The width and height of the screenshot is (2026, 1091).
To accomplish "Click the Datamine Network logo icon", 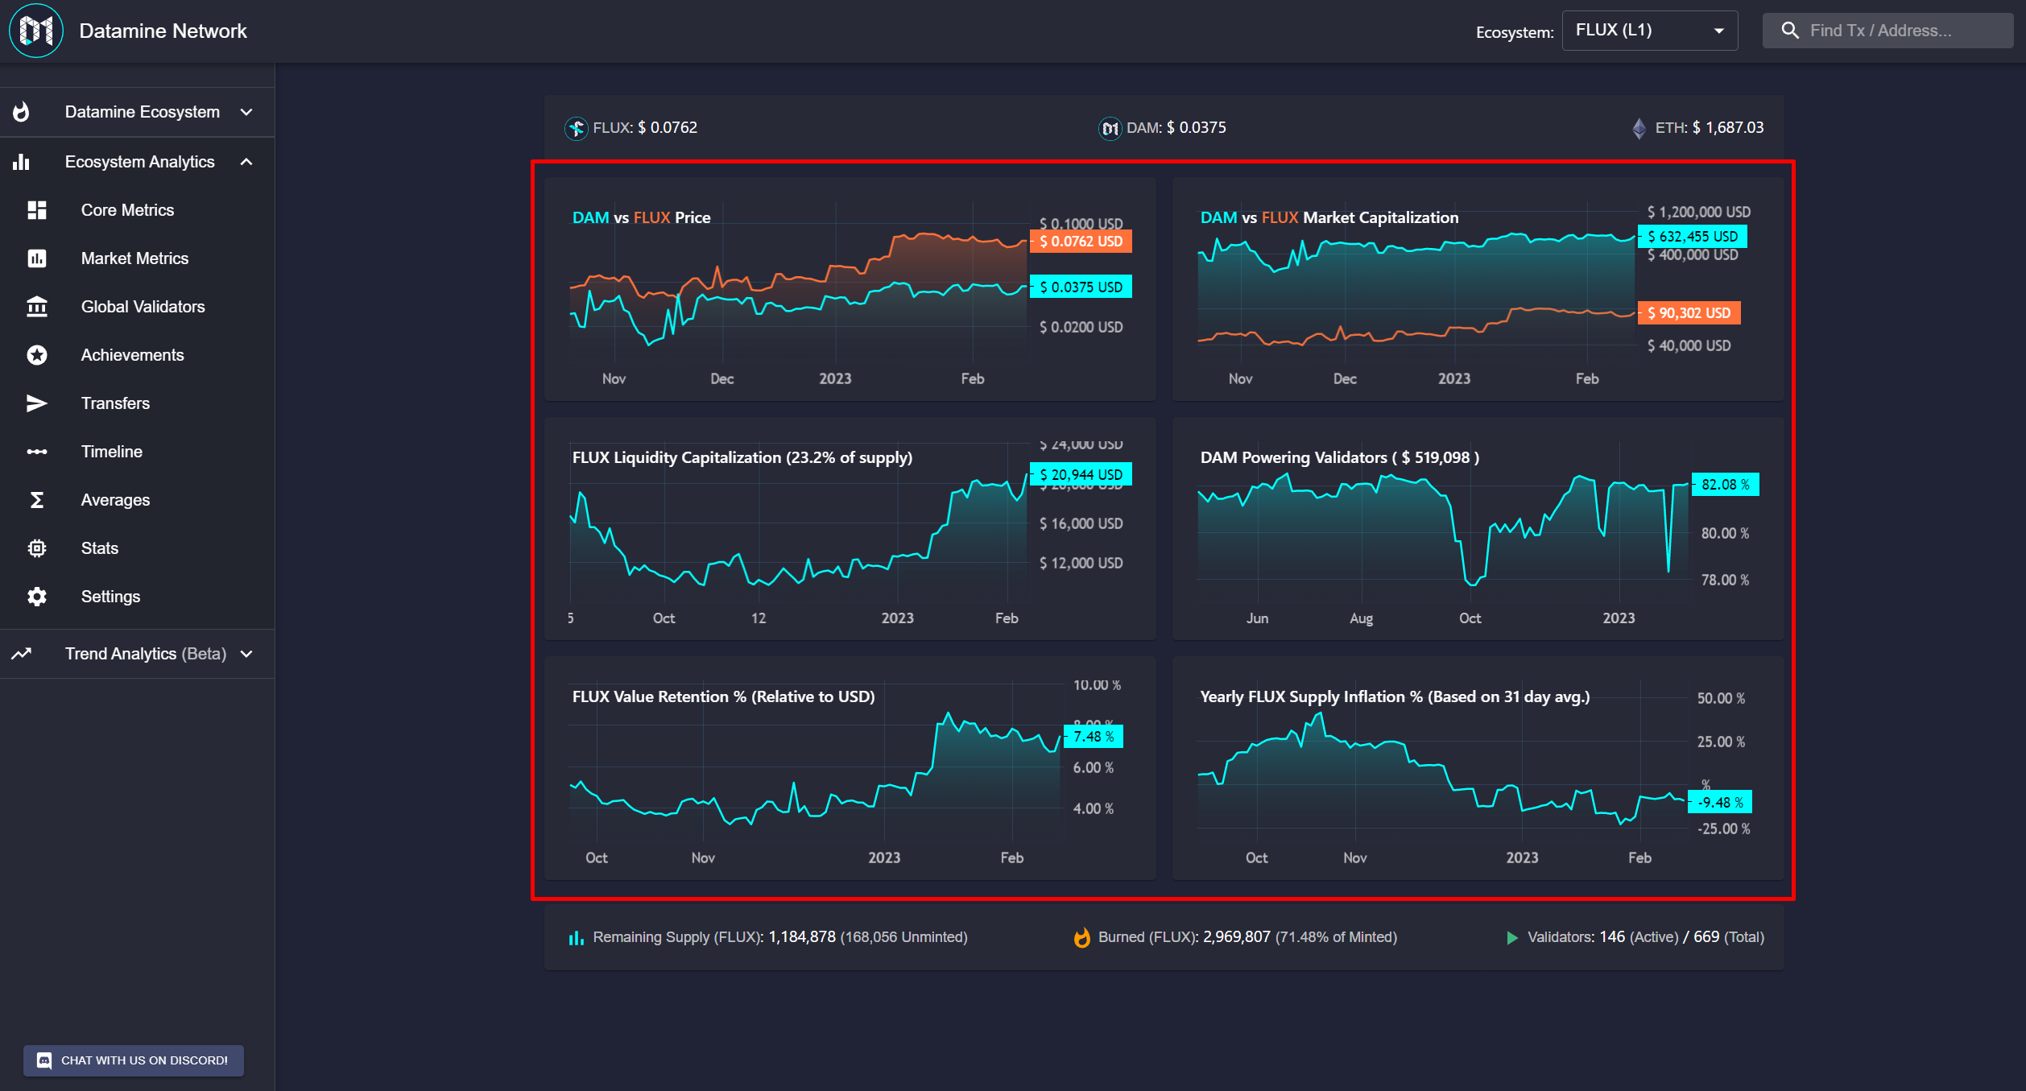I will click(x=36, y=31).
